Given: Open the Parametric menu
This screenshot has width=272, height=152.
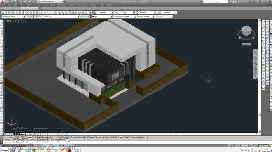Looking at the screenshot, I should tap(82, 5).
